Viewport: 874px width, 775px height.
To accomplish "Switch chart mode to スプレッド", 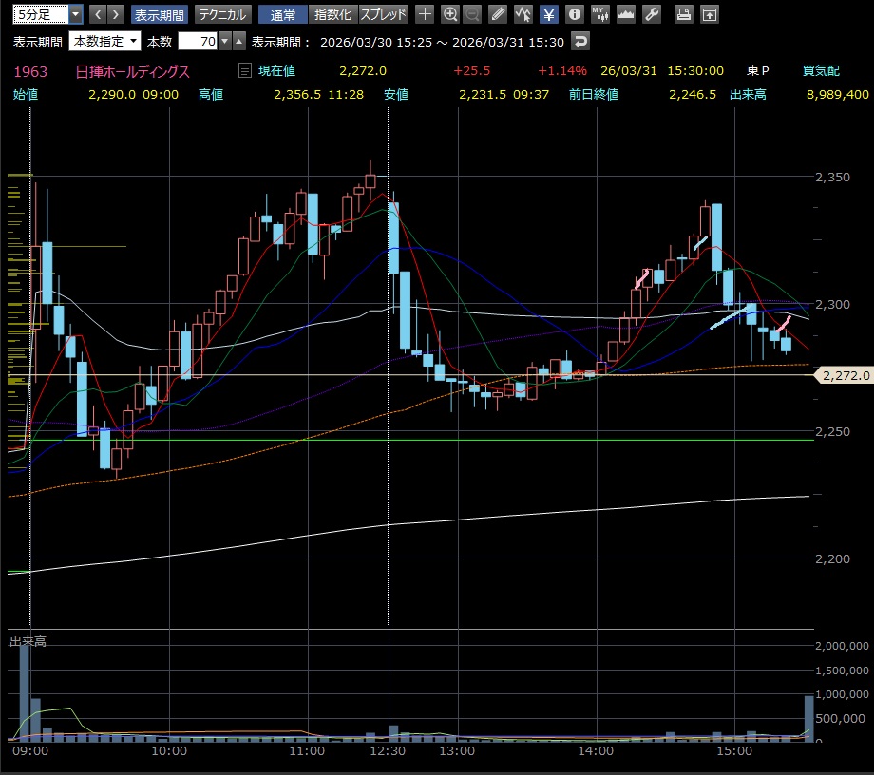I will click(x=384, y=14).
